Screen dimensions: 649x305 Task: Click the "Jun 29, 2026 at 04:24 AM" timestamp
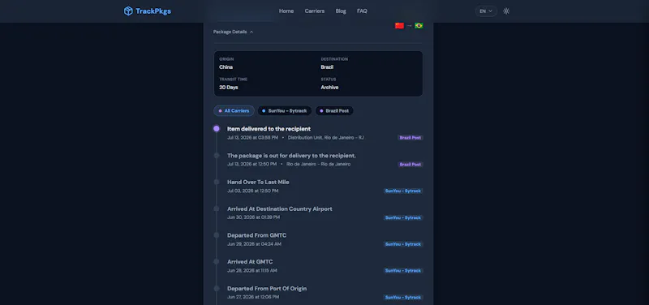pos(254,244)
